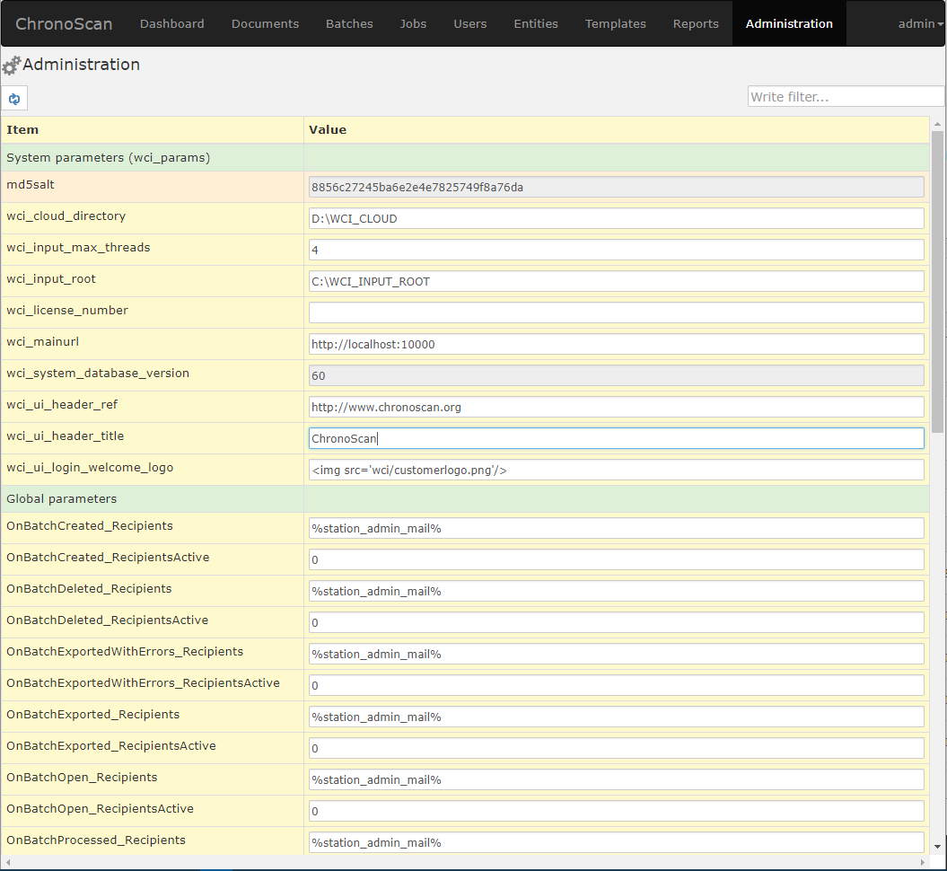947x871 pixels.
Task: Open the Reports page
Action: pos(696,23)
